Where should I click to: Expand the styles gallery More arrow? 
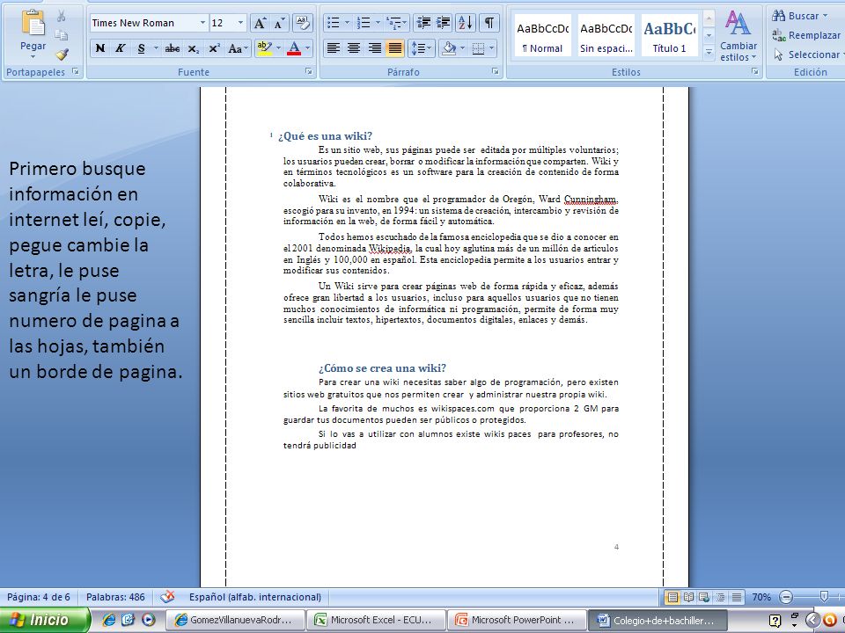[709, 52]
